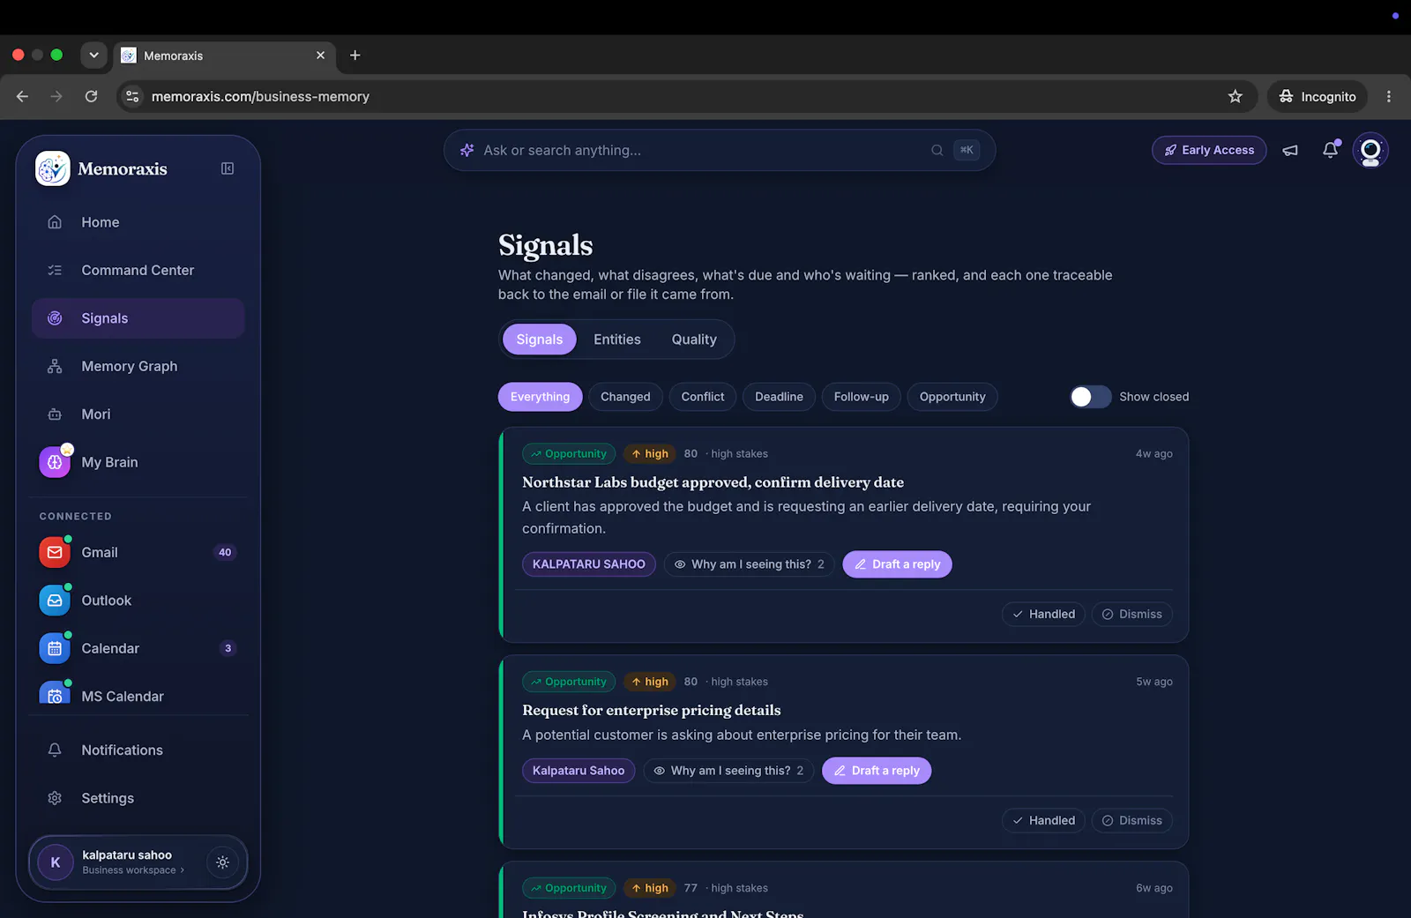Image resolution: width=1411 pixels, height=918 pixels.
Task: Open the Mori assistant
Action: 138,414
